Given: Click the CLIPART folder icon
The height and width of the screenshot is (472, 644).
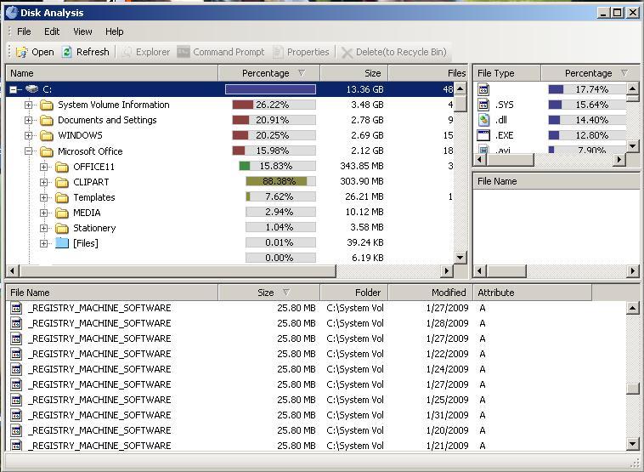Looking at the screenshot, I should pyautogui.click(x=62, y=182).
